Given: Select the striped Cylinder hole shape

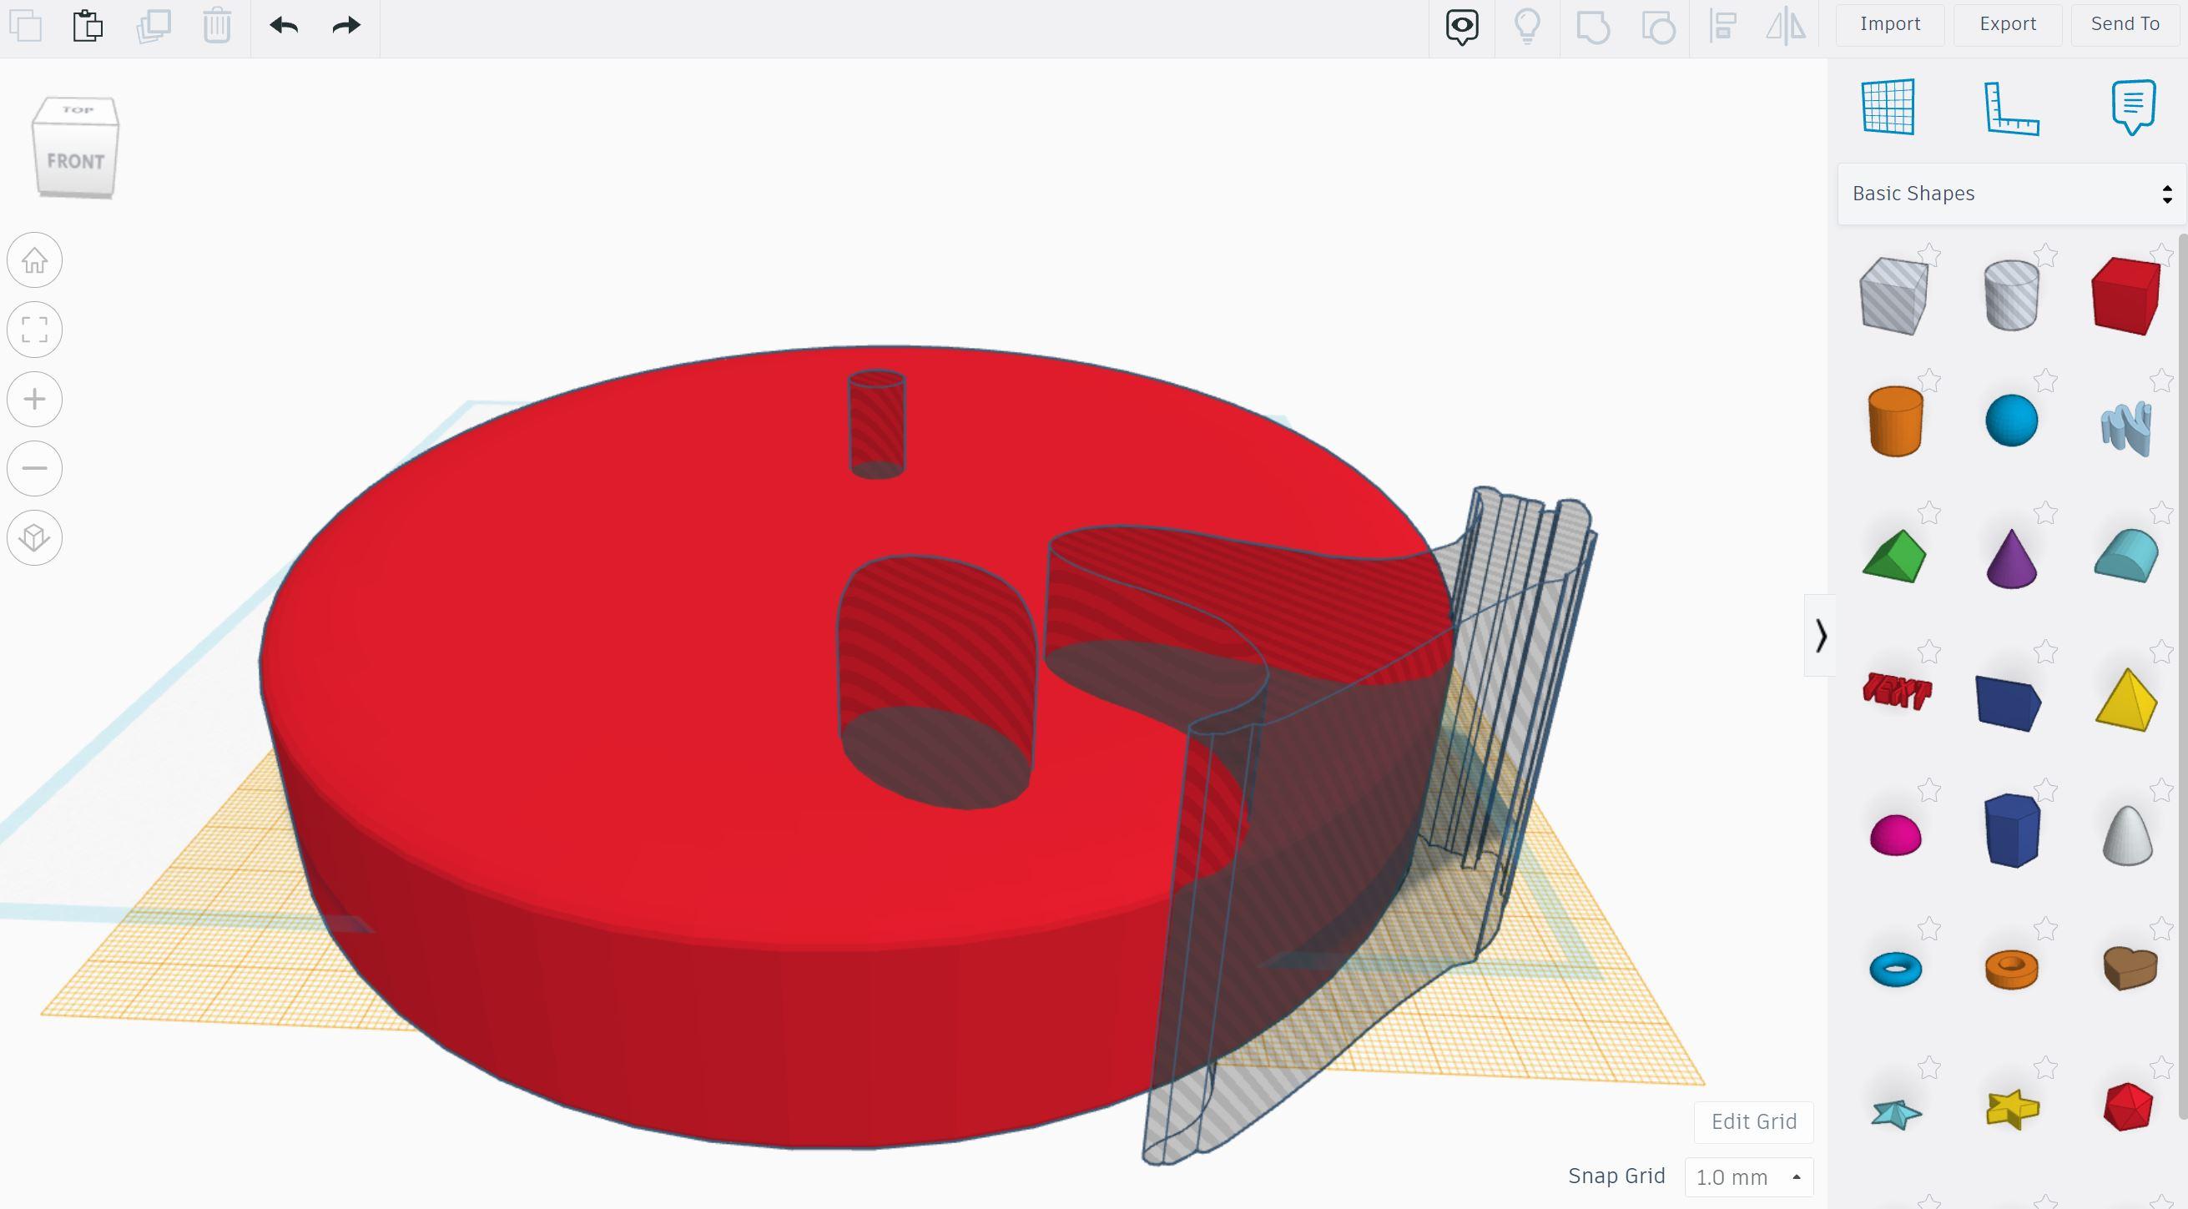Looking at the screenshot, I should point(2011,295).
